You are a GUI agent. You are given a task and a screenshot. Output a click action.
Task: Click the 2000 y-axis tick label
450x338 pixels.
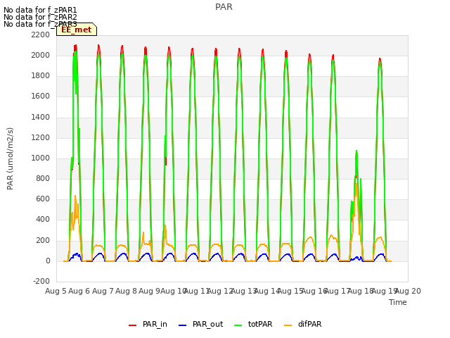(41, 55)
